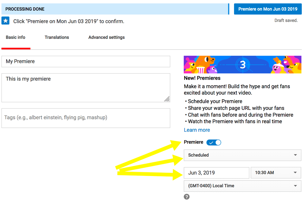Click Chat with fans before and during text
The height and width of the screenshot is (202, 304).
[x=241, y=115]
